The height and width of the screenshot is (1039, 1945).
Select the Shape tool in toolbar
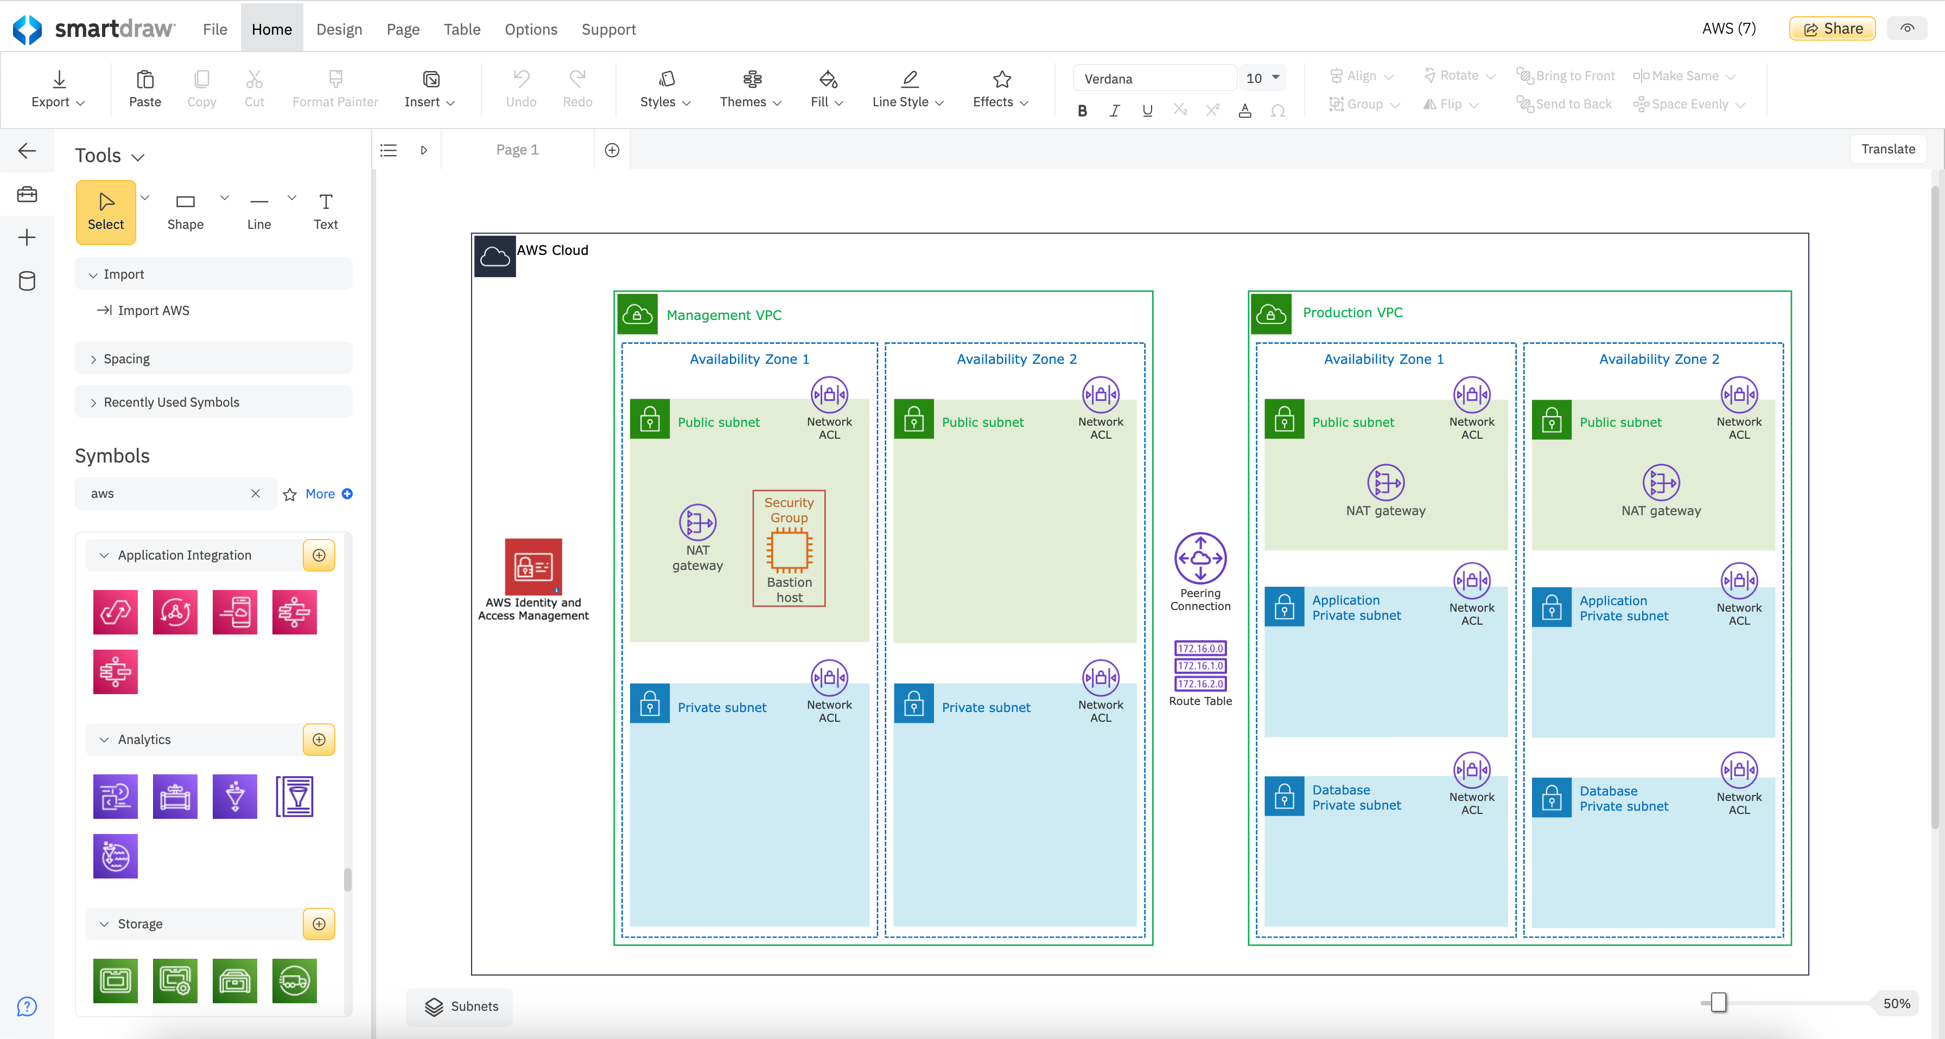tap(185, 211)
